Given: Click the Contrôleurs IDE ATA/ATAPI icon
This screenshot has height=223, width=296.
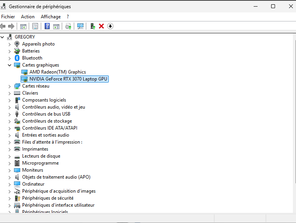Looking at the screenshot, I should point(17,128).
